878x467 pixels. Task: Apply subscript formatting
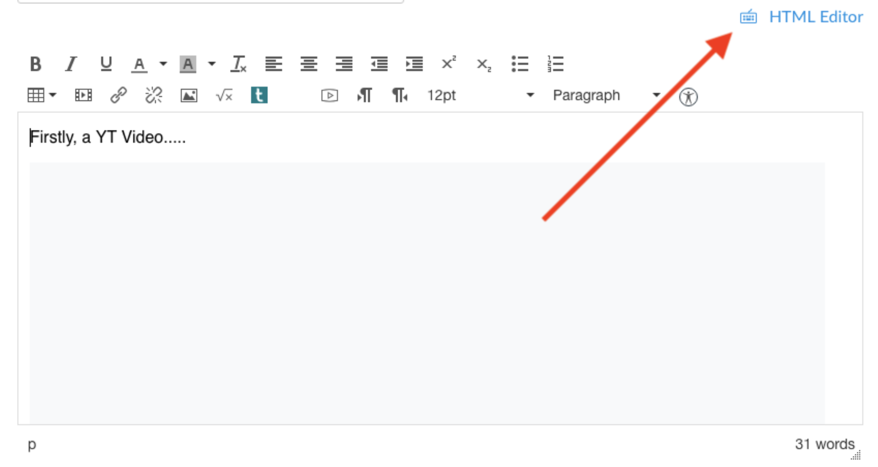(484, 65)
